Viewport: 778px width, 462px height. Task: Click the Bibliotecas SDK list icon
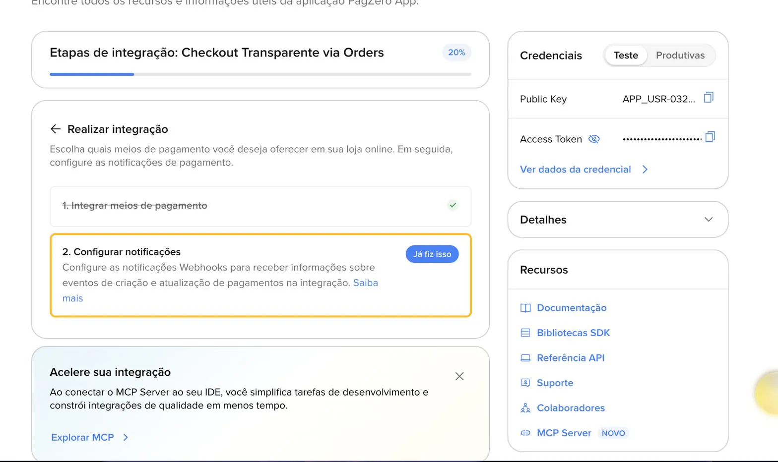(x=525, y=333)
